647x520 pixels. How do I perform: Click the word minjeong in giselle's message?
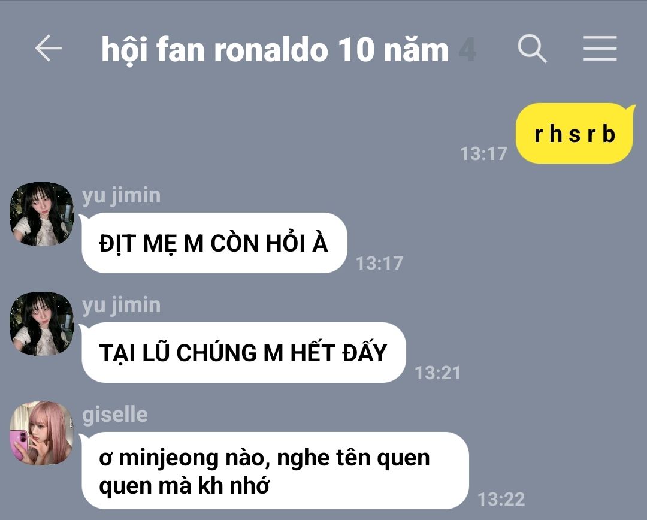[168, 459]
